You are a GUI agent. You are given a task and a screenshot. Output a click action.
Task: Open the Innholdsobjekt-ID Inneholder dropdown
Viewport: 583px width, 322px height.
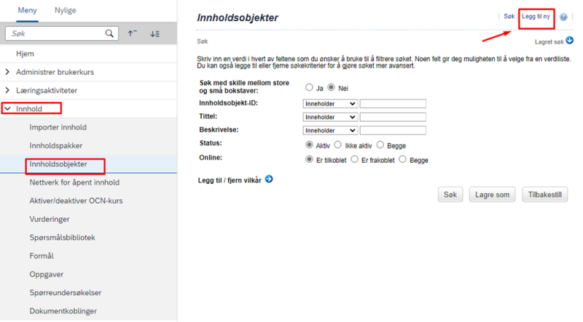pyautogui.click(x=330, y=104)
